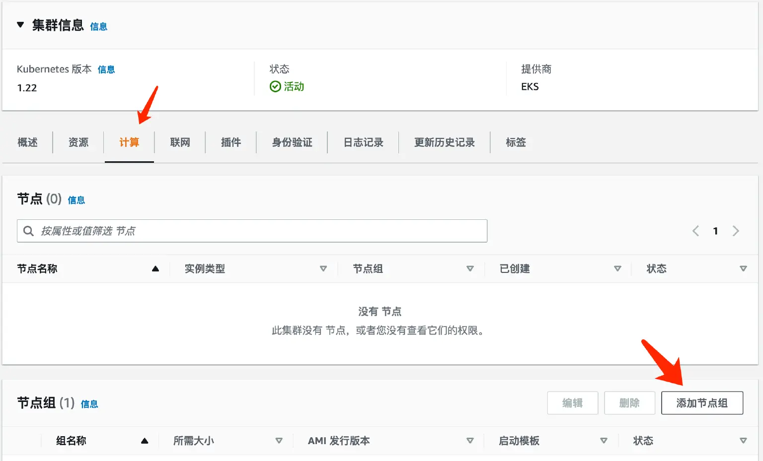This screenshot has height=461, width=763.
Task: Open the 信息 link next to Kubernetes 版本
Action: [x=106, y=69]
